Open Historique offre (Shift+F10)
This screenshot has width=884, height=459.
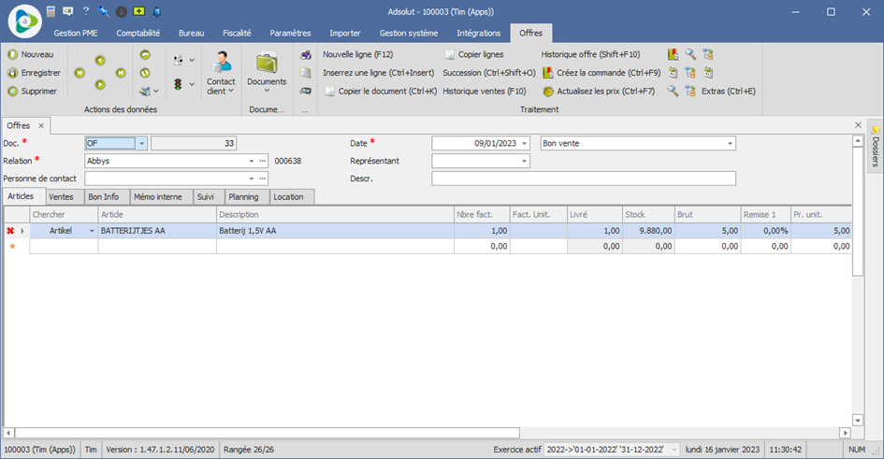[590, 54]
